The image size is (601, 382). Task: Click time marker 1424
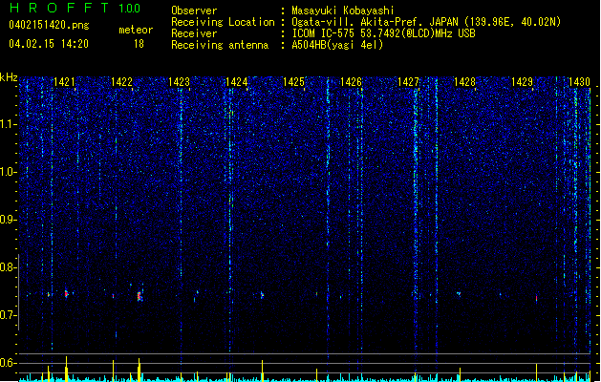pos(237,82)
